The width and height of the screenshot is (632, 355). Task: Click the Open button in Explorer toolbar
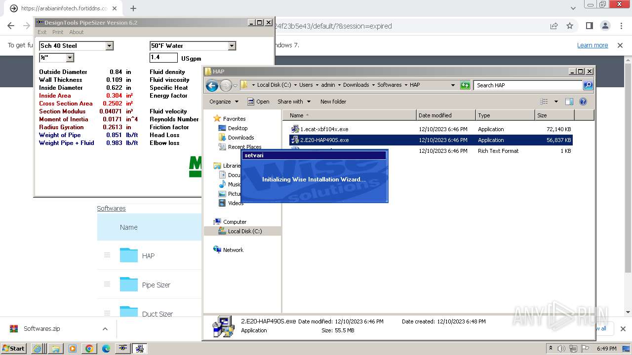pyautogui.click(x=258, y=102)
